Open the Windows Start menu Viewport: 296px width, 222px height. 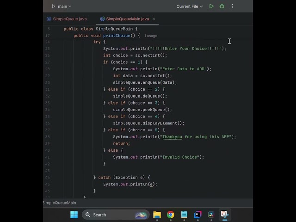(x=74, y=215)
